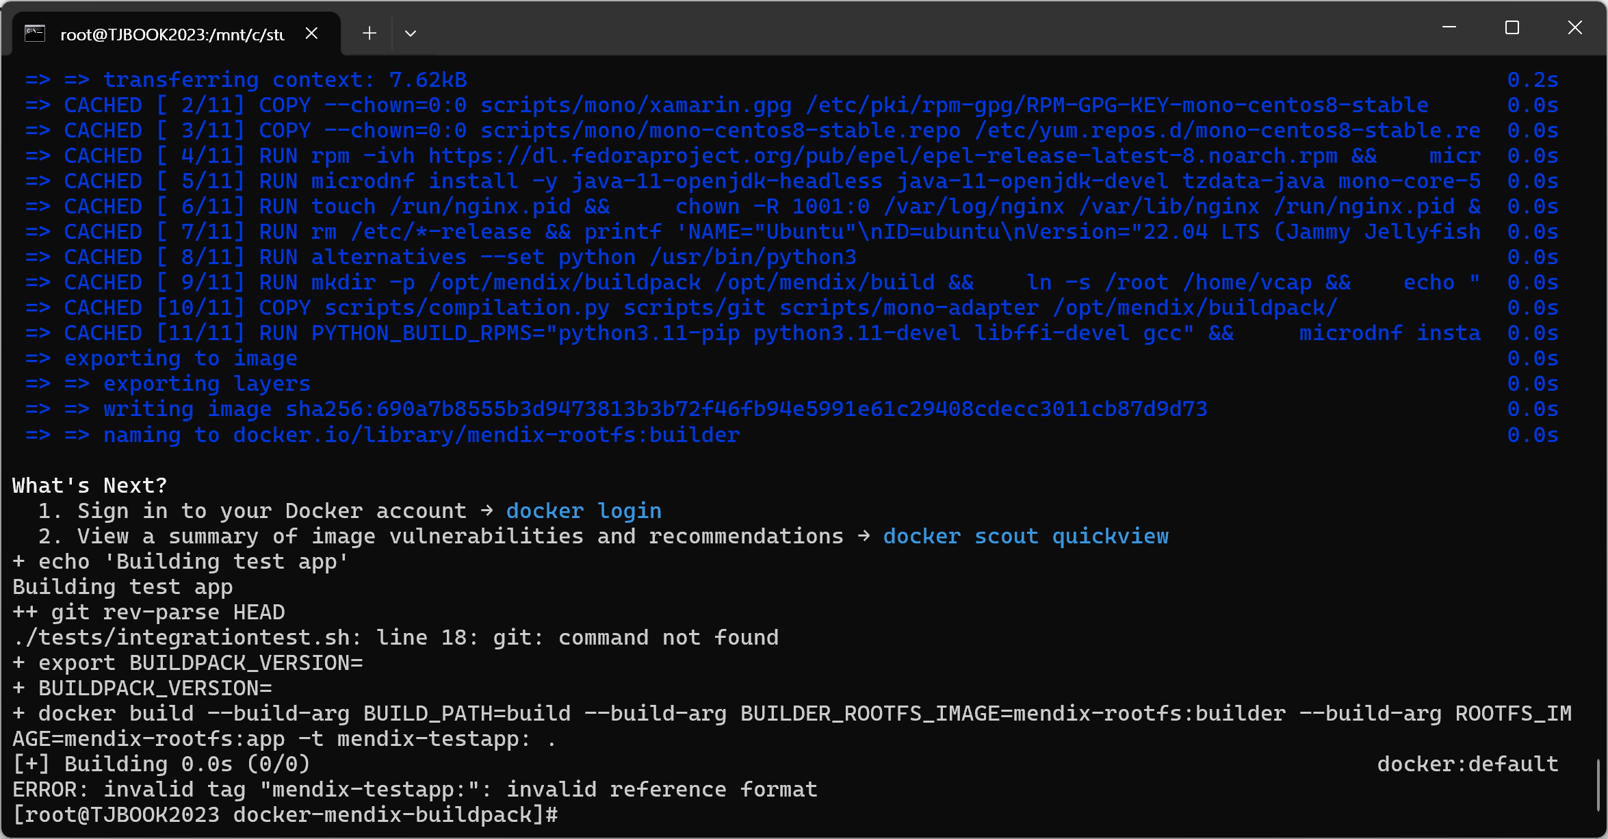Expand the new tab profile dropdown
Viewport: 1608px width, 839px height.
411,33
